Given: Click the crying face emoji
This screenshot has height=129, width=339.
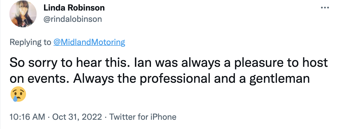Looking at the screenshot, I should (x=18, y=94).
